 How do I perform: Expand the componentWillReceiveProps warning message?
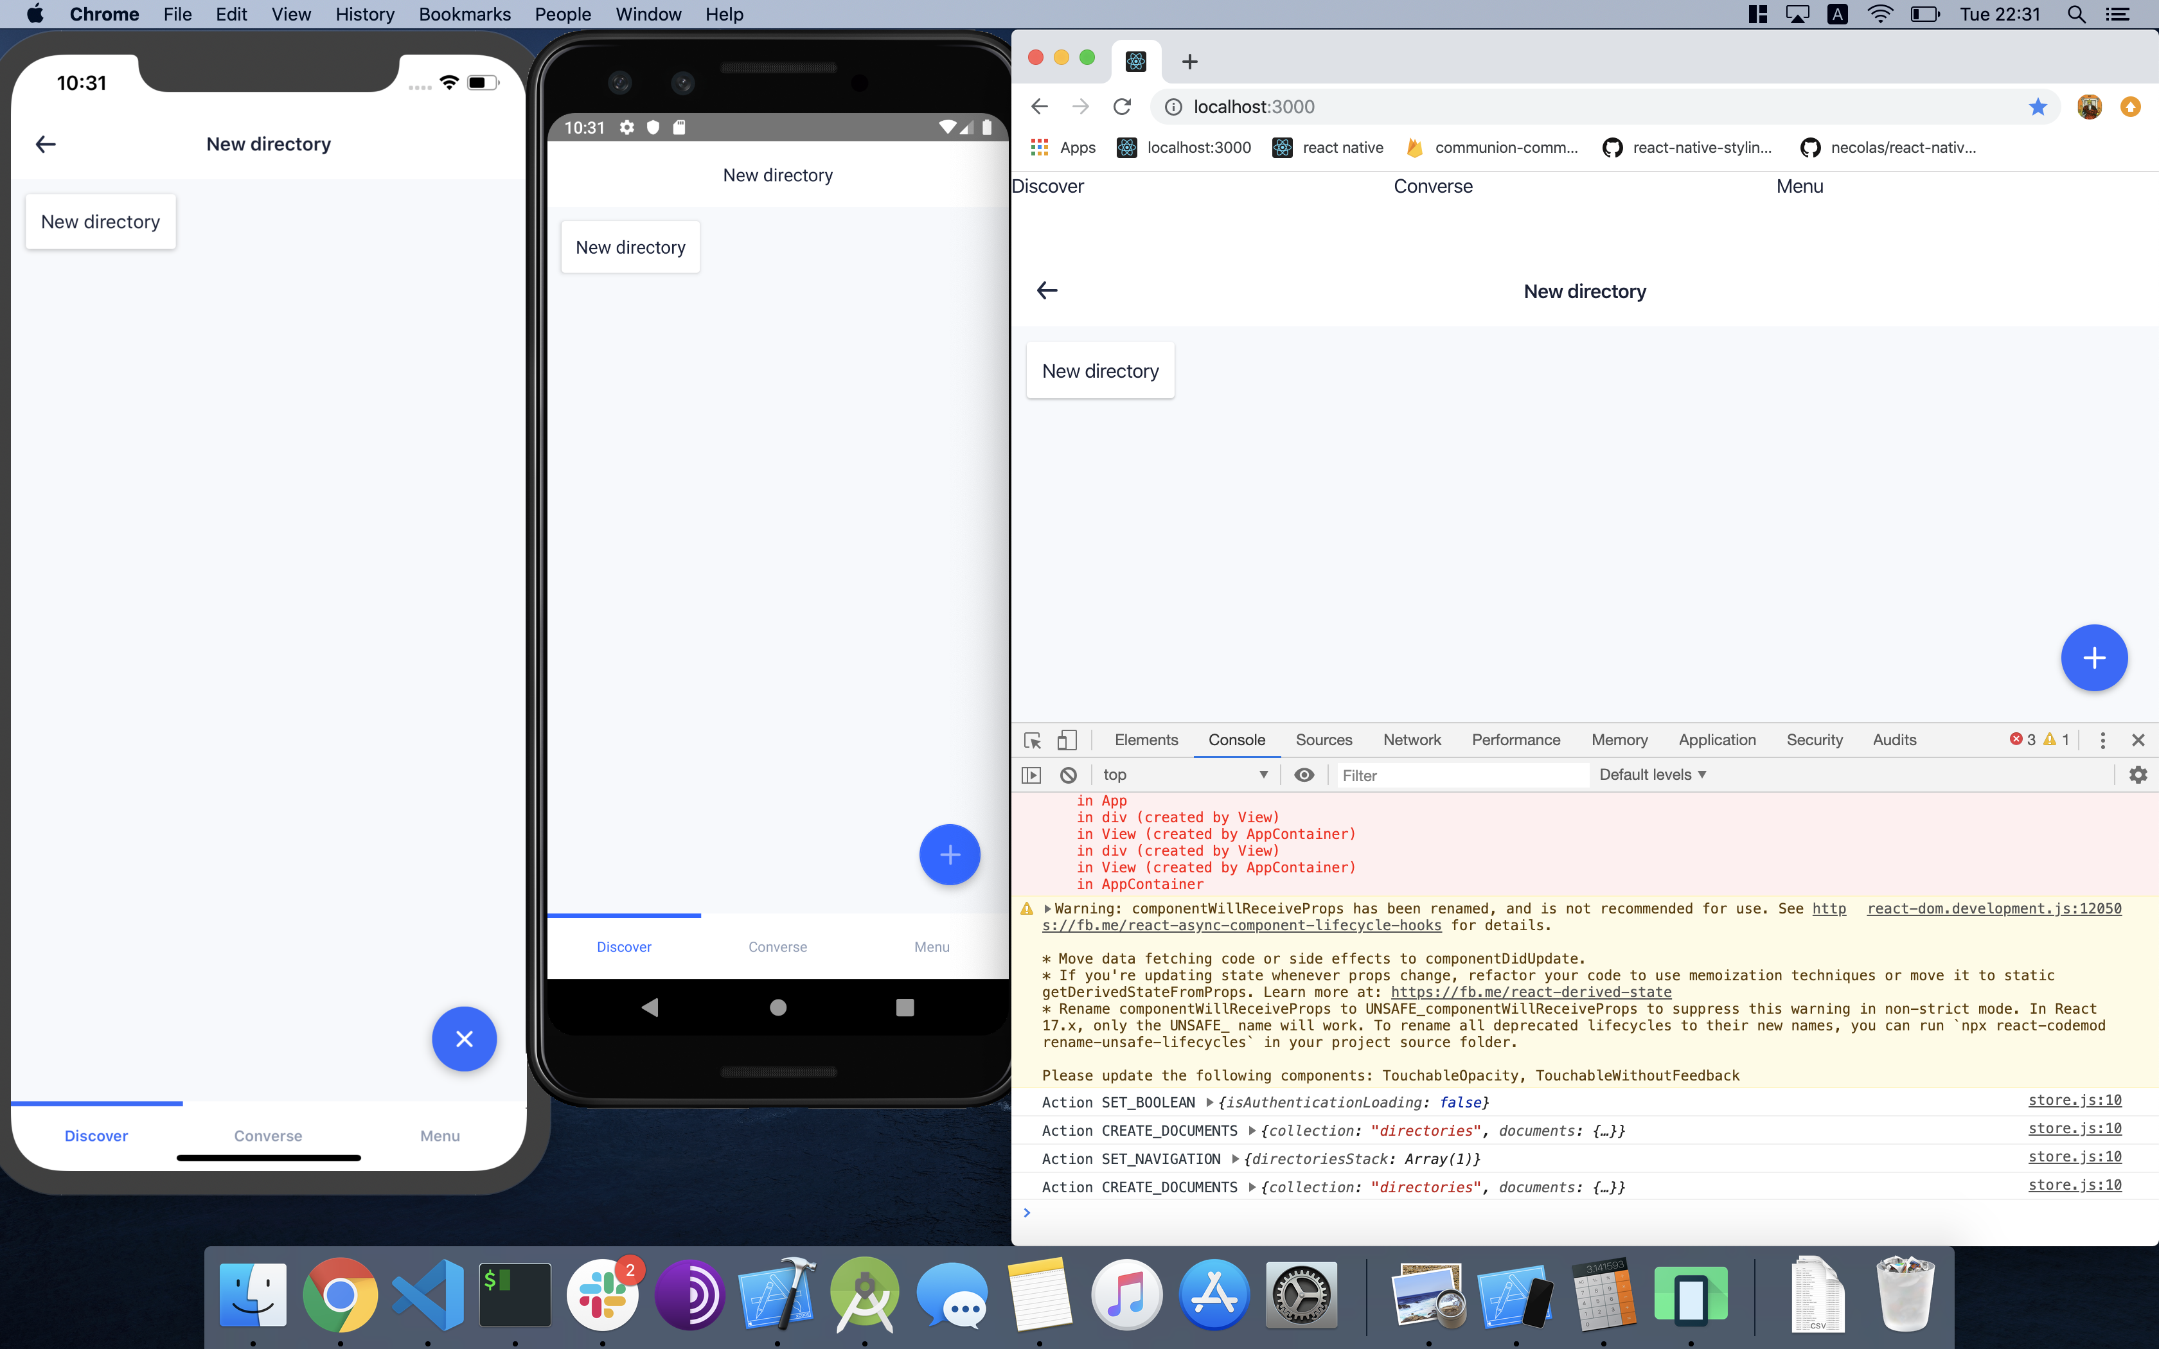pyautogui.click(x=1049, y=908)
